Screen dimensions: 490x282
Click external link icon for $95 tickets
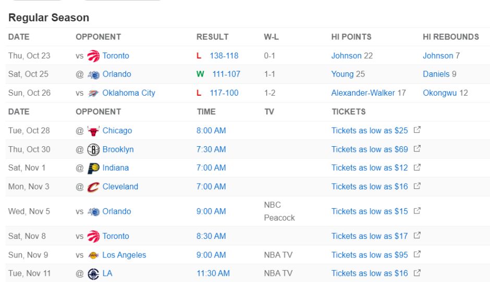[x=417, y=254]
